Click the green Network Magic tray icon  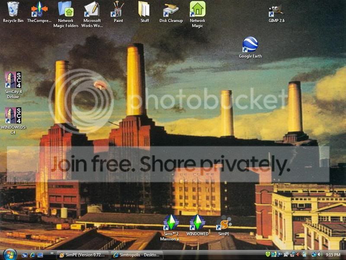point(268,254)
